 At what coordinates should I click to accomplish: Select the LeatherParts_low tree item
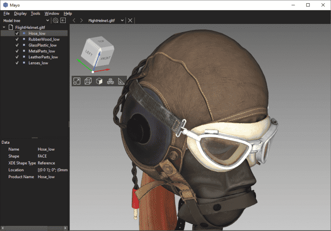(x=43, y=57)
